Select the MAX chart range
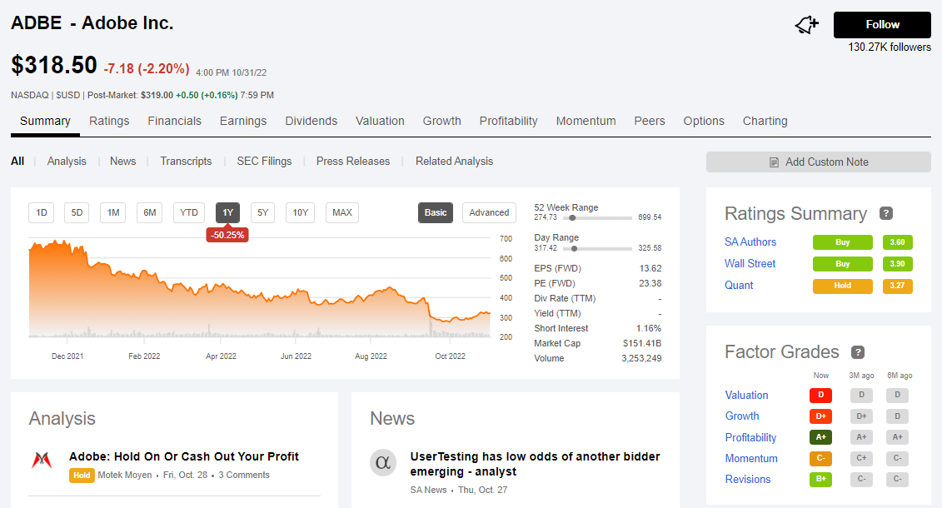Image resolution: width=942 pixels, height=508 pixels. pos(341,212)
